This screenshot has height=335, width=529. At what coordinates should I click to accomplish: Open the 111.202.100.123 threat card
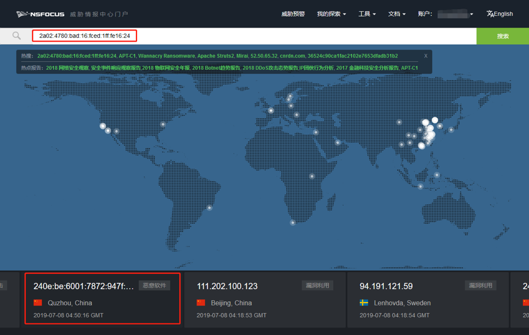click(x=227, y=286)
